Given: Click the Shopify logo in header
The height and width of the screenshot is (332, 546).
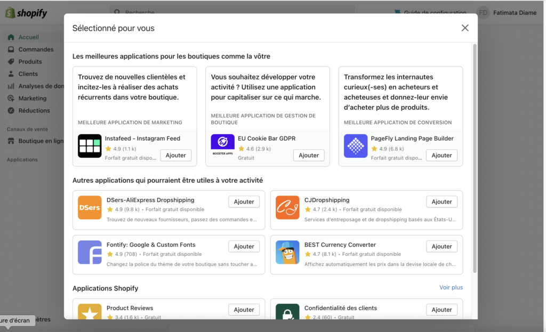Looking at the screenshot, I should tap(26, 13).
